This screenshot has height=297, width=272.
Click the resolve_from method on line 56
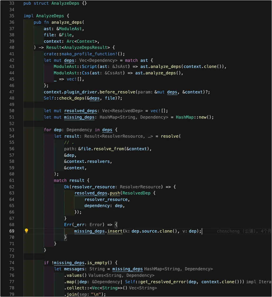pos(109,149)
